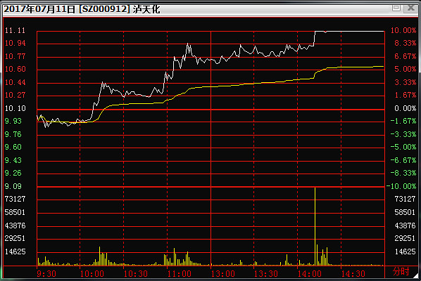Image resolution: width=421 pixels, height=281 pixels.
Task: Click the window title 2017年07月11日 [SZ000912] 泸天化
Action: [x=82, y=9]
